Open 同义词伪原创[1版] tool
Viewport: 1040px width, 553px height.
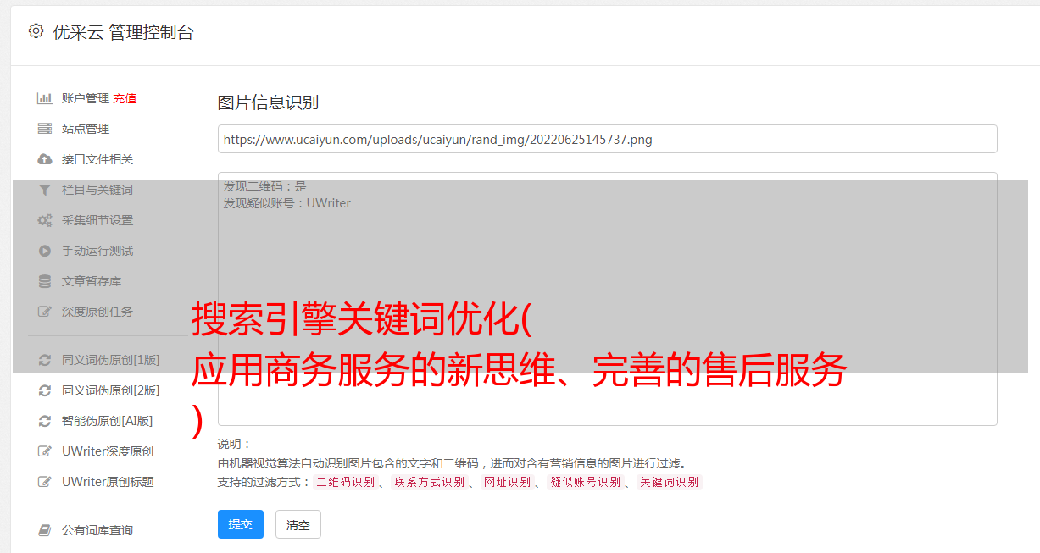(110, 360)
